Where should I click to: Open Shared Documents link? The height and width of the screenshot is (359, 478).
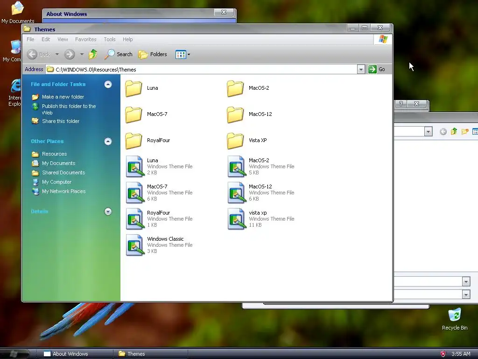point(63,172)
